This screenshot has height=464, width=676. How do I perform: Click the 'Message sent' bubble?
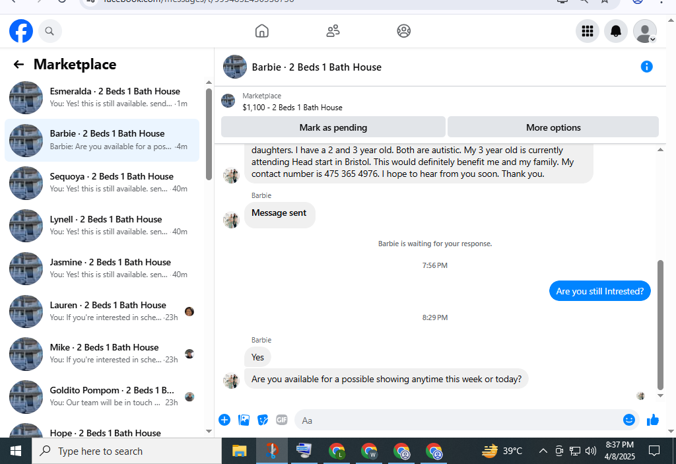(x=279, y=215)
